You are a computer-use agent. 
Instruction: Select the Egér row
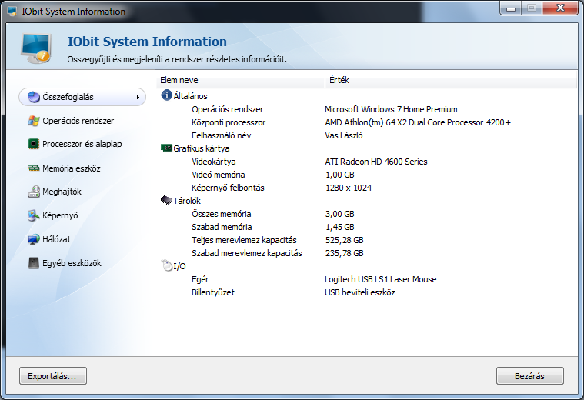point(366,279)
